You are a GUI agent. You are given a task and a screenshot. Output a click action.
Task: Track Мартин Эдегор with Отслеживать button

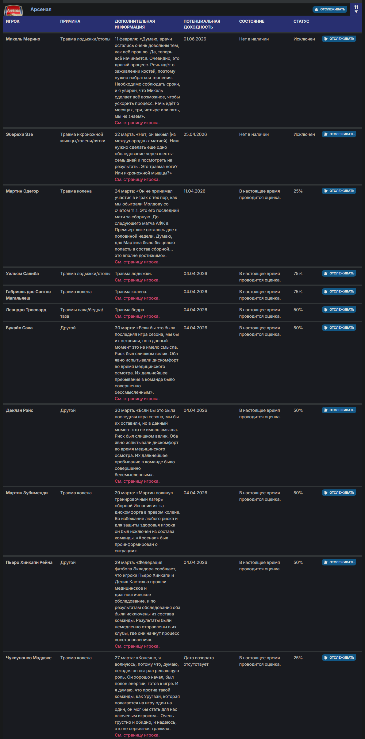339,191
